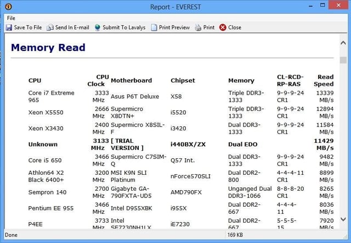The height and width of the screenshot is (243, 351).
Task: Click the Done status bar text
Action: [x=11, y=235]
